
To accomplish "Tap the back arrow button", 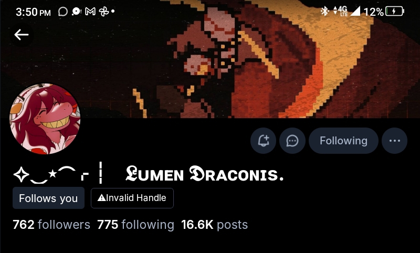I will coord(22,35).
